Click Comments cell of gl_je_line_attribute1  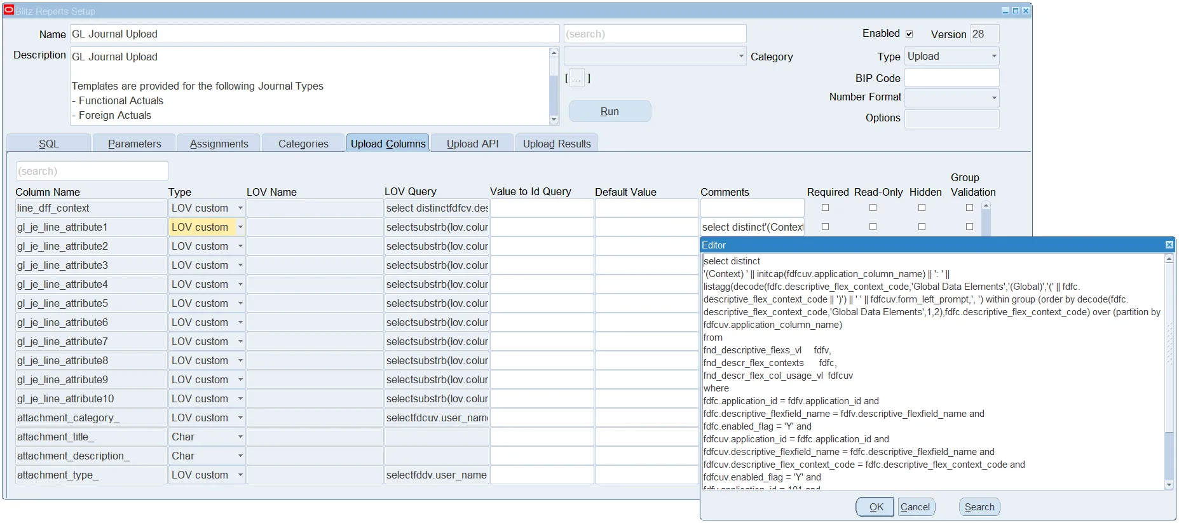coord(753,227)
